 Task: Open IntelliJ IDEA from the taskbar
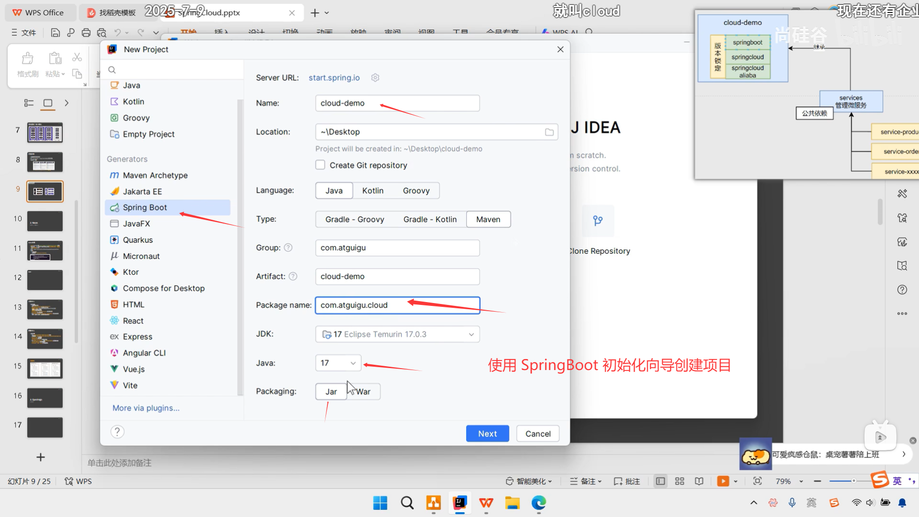(460, 503)
